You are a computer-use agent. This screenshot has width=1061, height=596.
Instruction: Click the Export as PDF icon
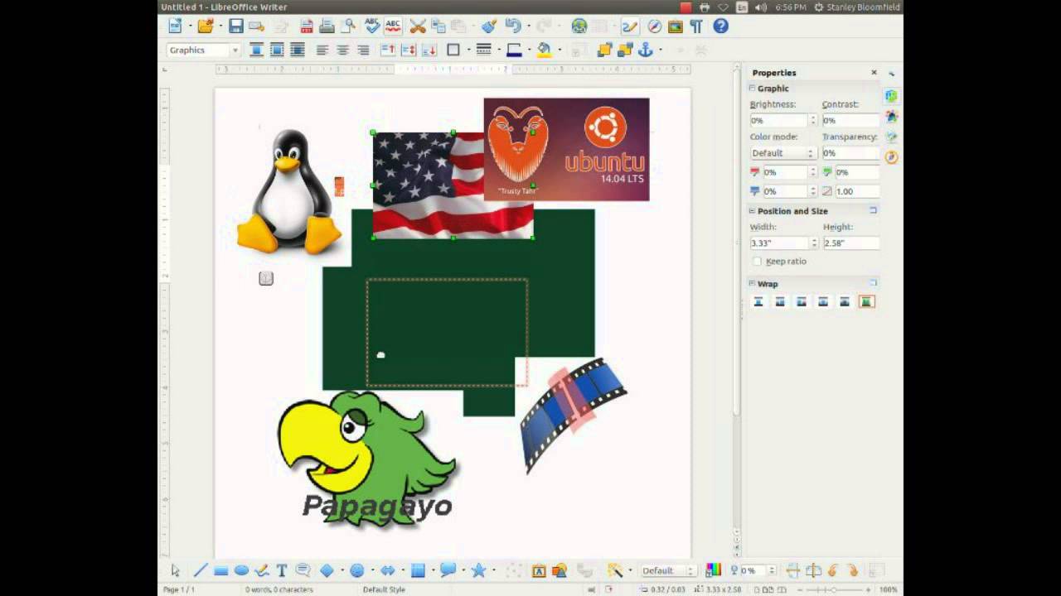(307, 26)
